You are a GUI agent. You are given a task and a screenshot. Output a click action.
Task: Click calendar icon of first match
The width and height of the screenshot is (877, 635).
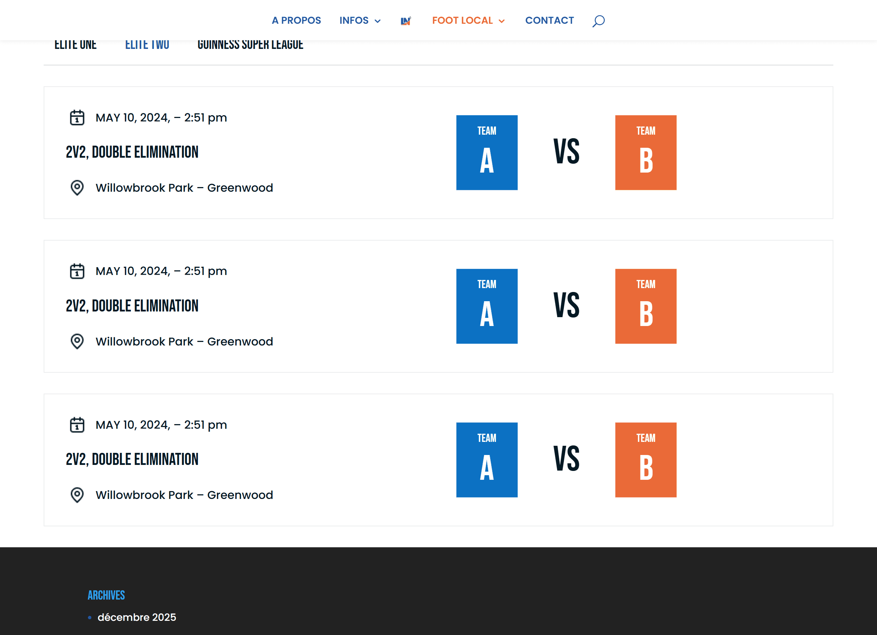coord(77,118)
